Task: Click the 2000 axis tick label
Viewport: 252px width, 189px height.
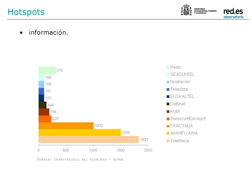Action: pyautogui.click(x=148, y=150)
